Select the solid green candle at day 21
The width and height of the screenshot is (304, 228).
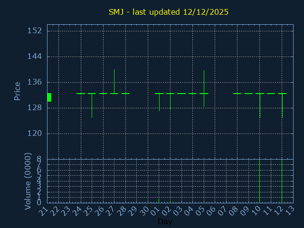pyautogui.click(x=49, y=97)
